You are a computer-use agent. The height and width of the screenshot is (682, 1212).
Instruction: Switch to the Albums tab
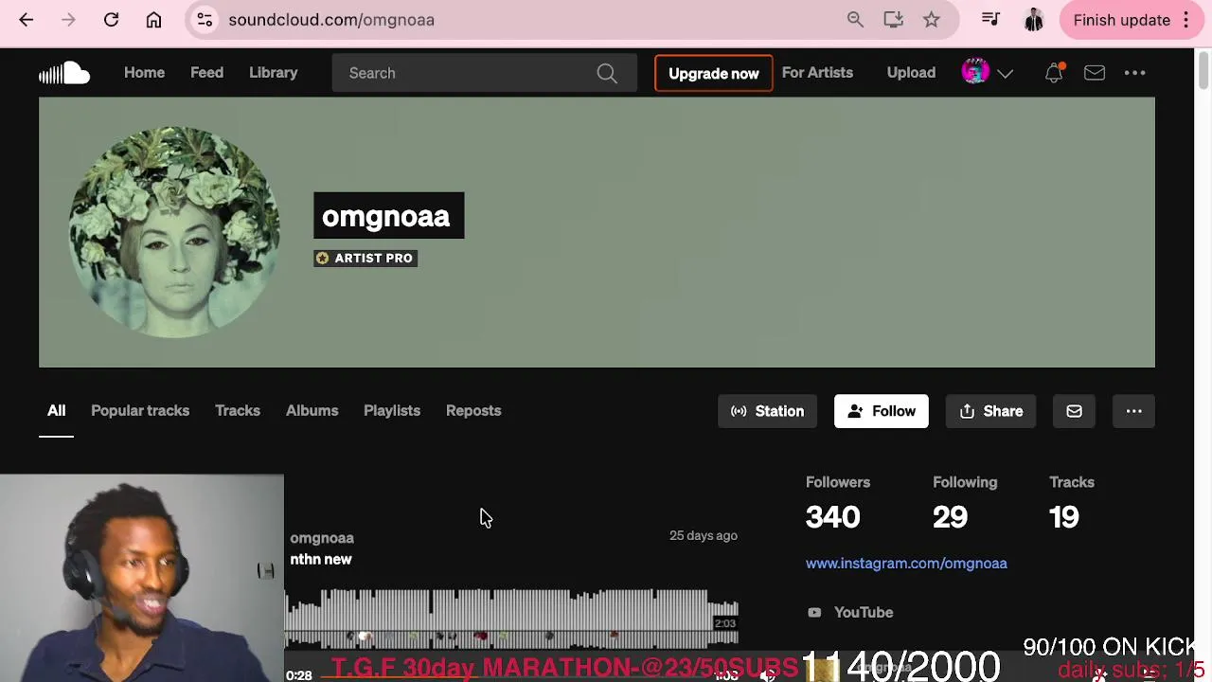click(x=312, y=410)
